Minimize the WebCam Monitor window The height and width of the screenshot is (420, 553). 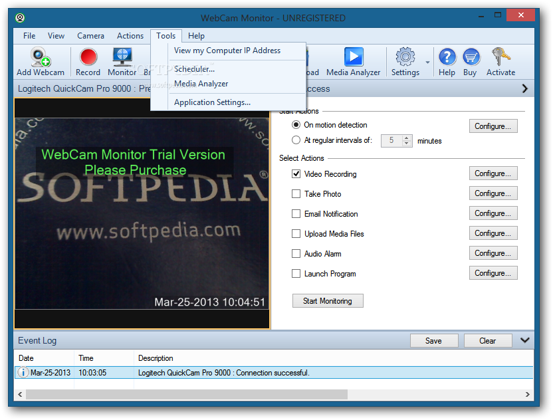point(481,16)
